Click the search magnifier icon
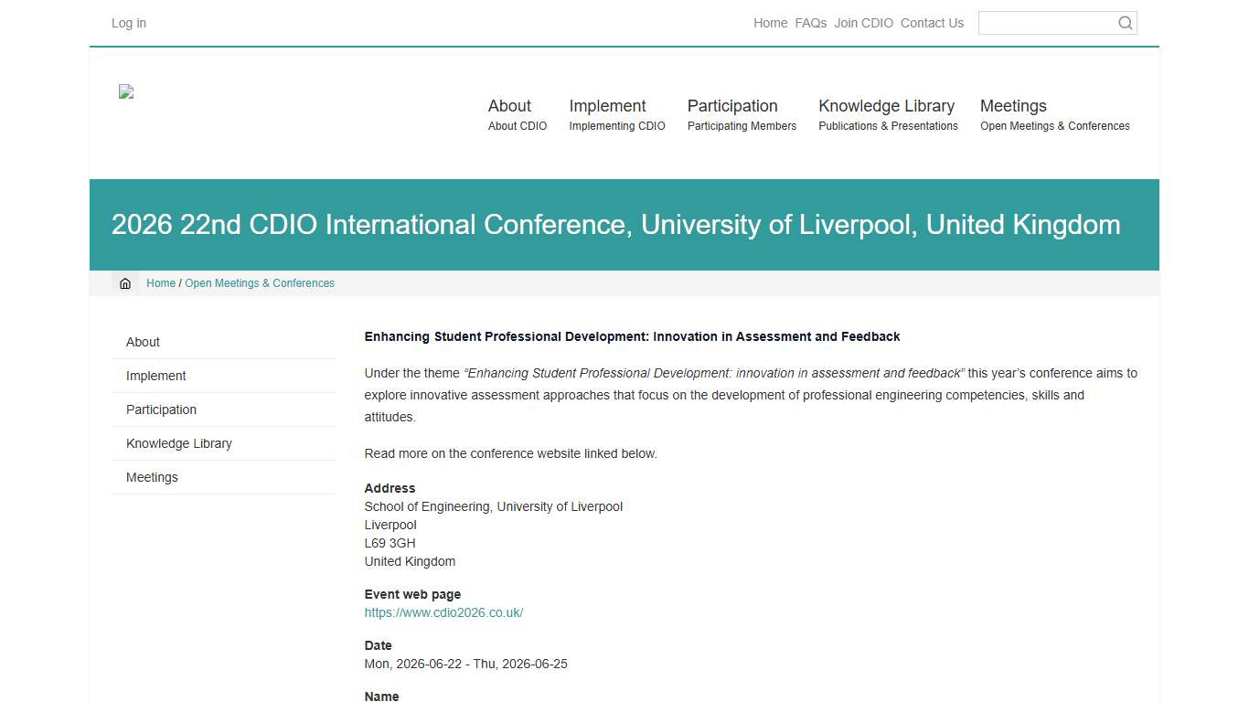This screenshot has width=1249, height=702. (1124, 23)
